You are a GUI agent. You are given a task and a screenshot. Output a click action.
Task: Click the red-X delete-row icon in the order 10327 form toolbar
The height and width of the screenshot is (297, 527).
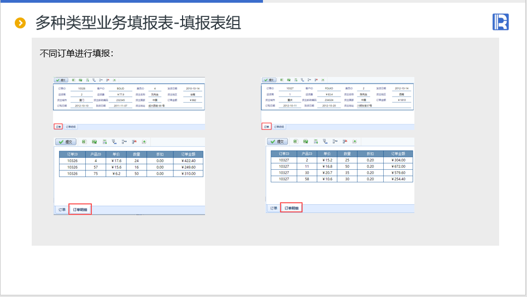(x=316, y=80)
